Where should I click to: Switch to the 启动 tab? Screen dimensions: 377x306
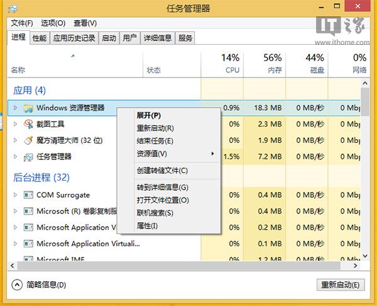click(x=109, y=38)
